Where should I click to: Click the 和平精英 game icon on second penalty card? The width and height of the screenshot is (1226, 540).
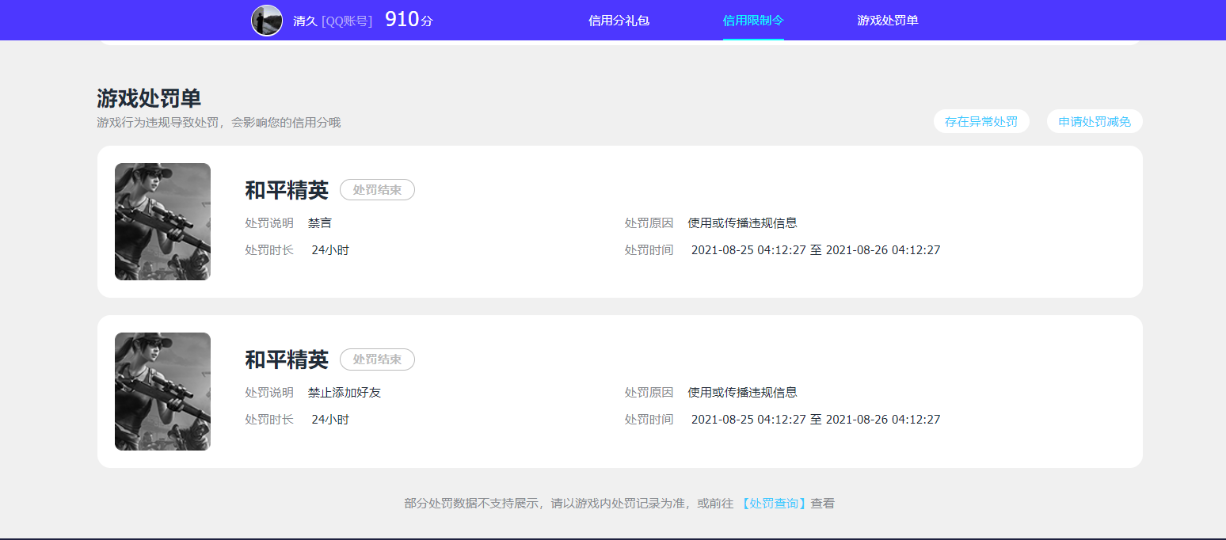pyautogui.click(x=162, y=391)
